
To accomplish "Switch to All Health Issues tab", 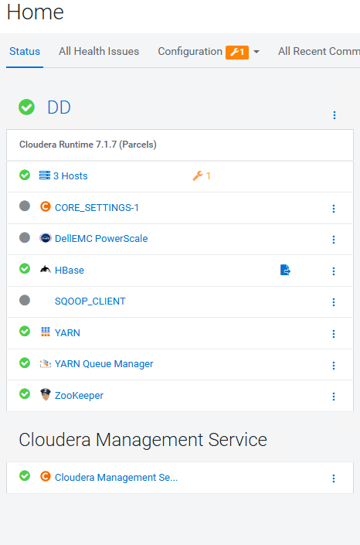I will [x=99, y=52].
